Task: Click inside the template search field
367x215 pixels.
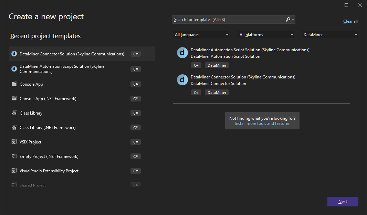Action: (224, 19)
